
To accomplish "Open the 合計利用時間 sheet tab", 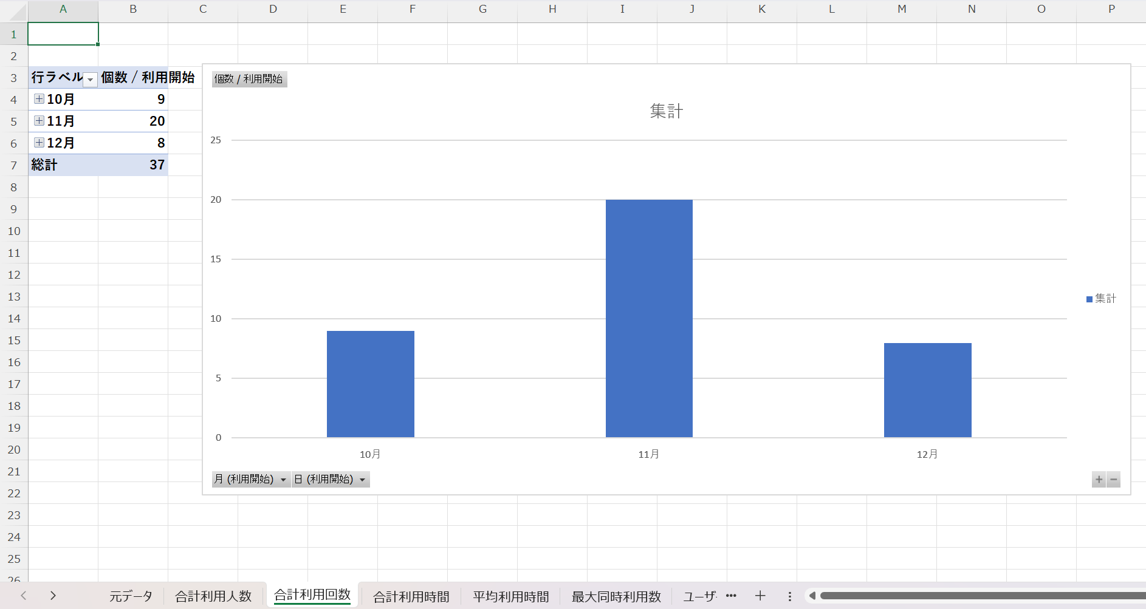I will [x=411, y=596].
